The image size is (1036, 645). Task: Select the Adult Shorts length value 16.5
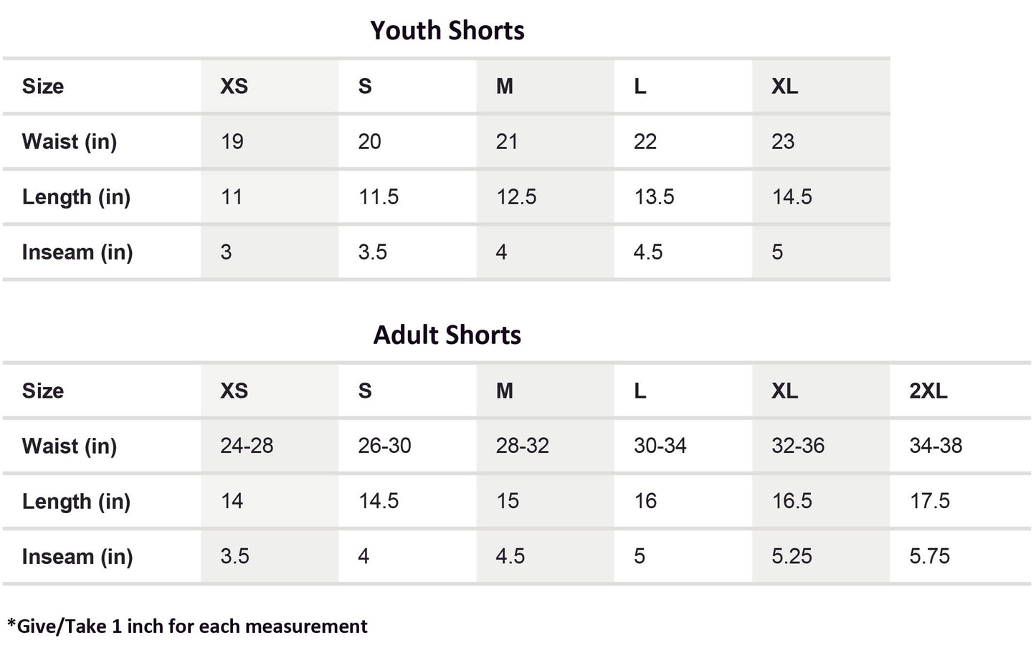pos(792,501)
